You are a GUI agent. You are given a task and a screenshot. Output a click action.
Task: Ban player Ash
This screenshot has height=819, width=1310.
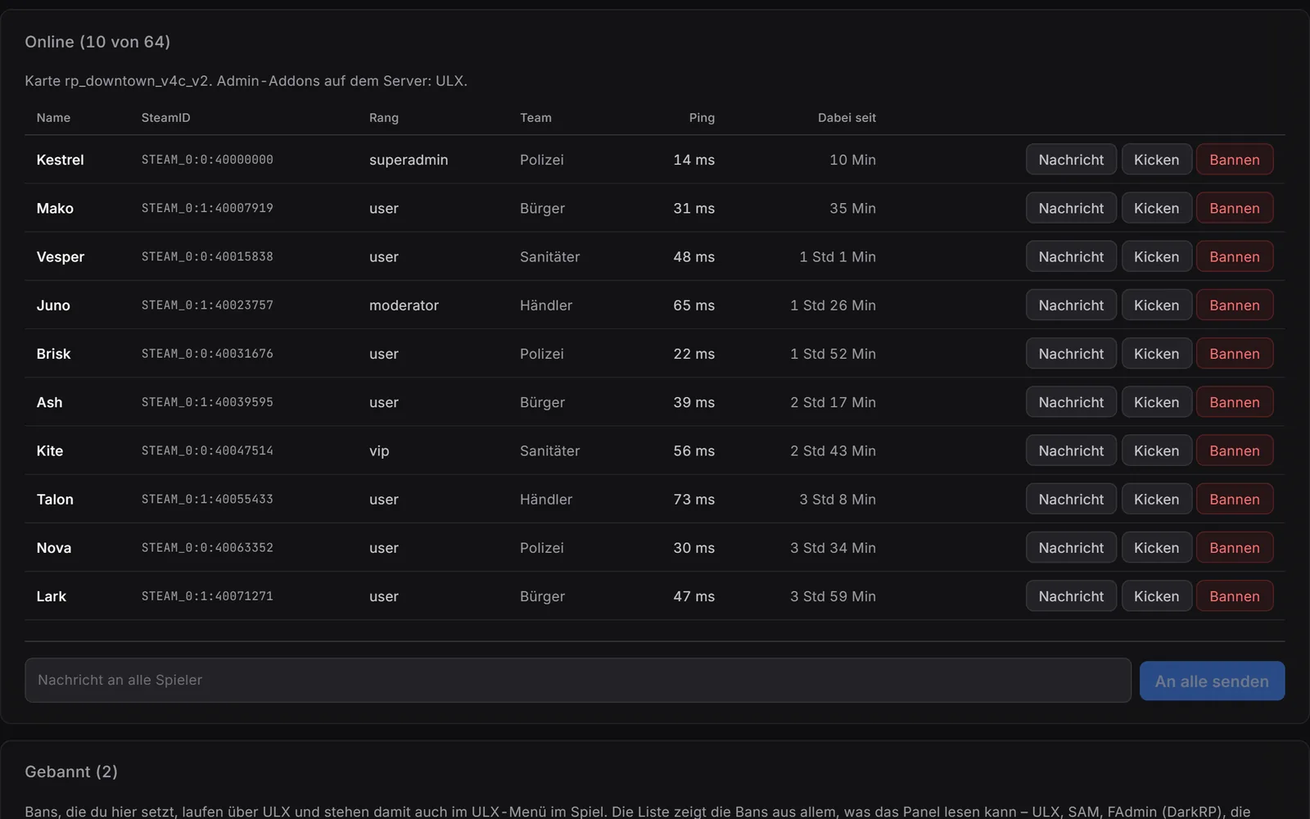click(1235, 402)
